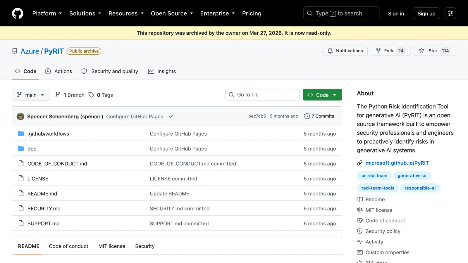Click the Sign up button

pos(426,13)
